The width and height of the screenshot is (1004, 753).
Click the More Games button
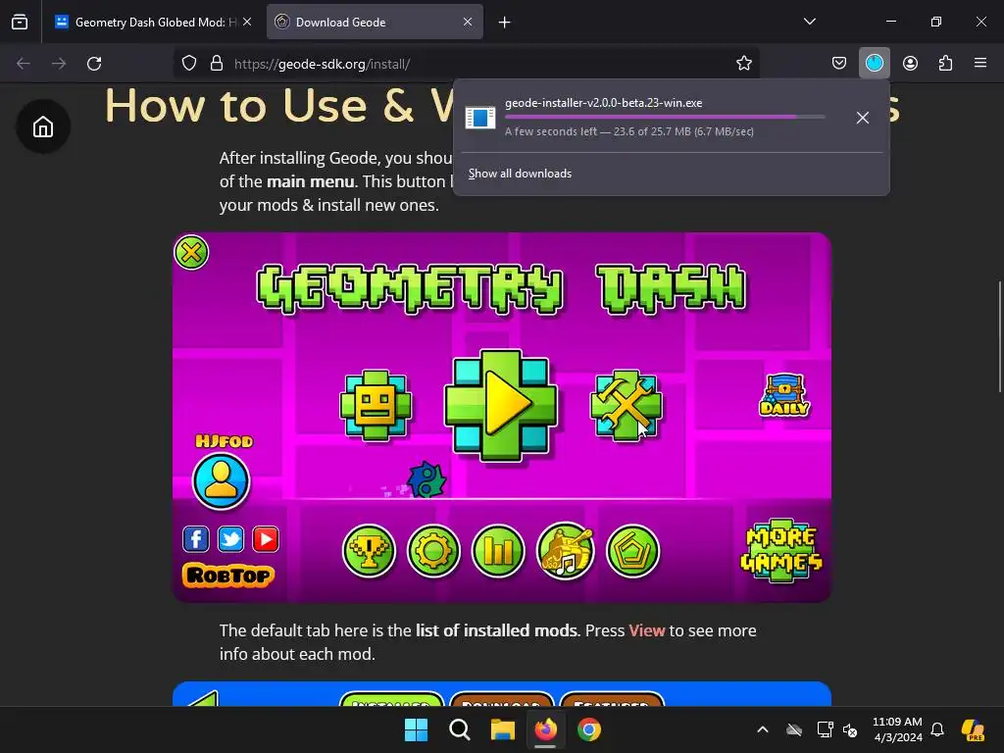(781, 551)
